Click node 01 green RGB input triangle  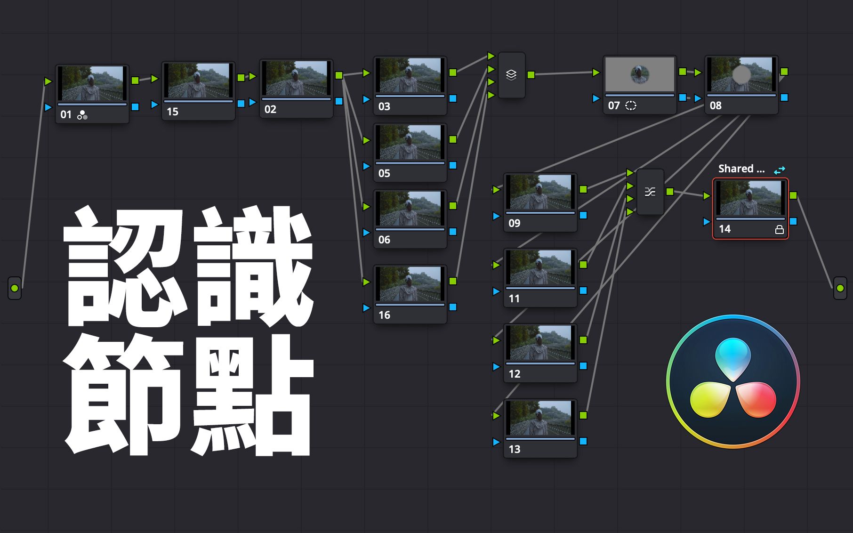click(x=48, y=81)
